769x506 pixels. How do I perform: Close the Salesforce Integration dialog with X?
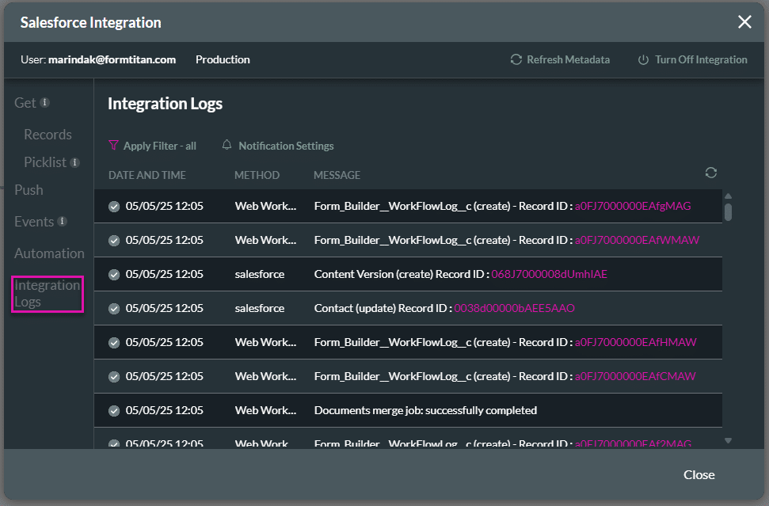click(x=744, y=21)
